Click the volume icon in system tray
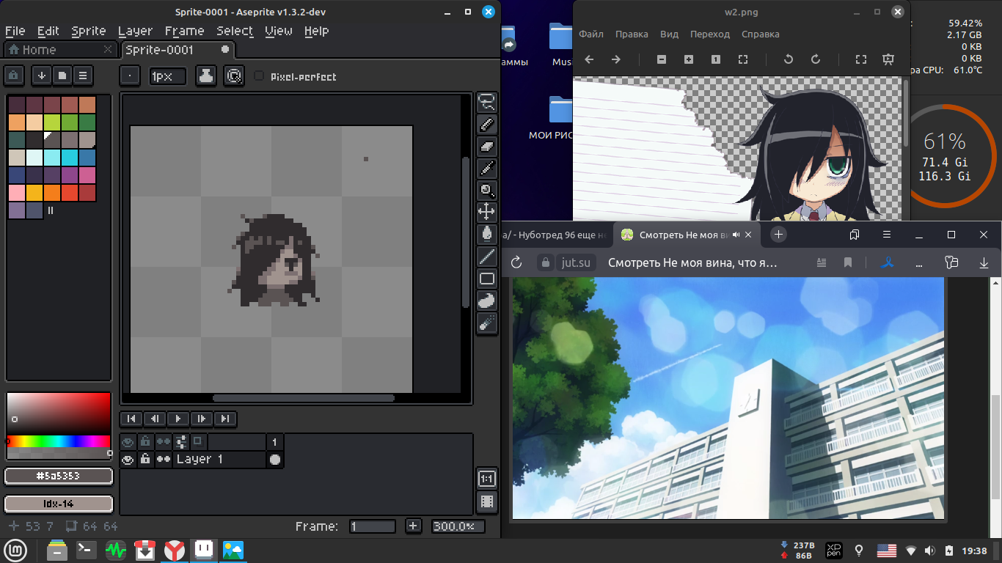1002x563 pixels. pos(930,551)
